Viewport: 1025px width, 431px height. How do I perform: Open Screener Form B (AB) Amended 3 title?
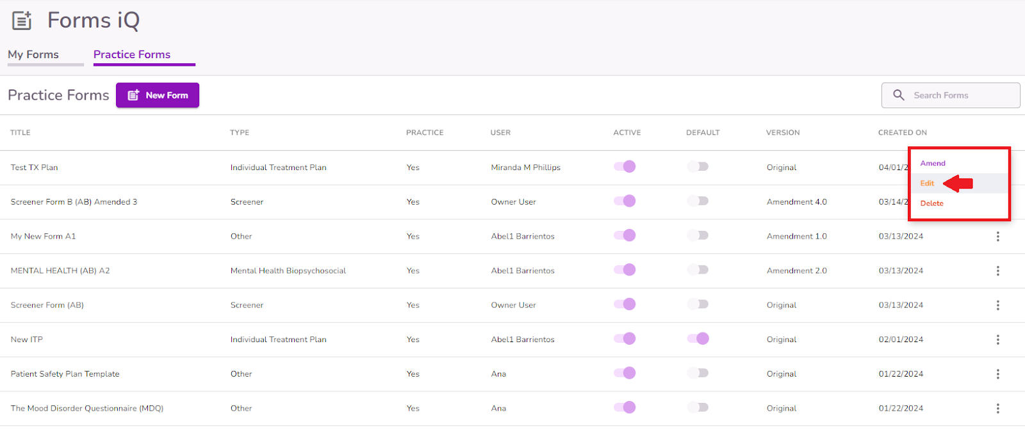click(74, 202)
